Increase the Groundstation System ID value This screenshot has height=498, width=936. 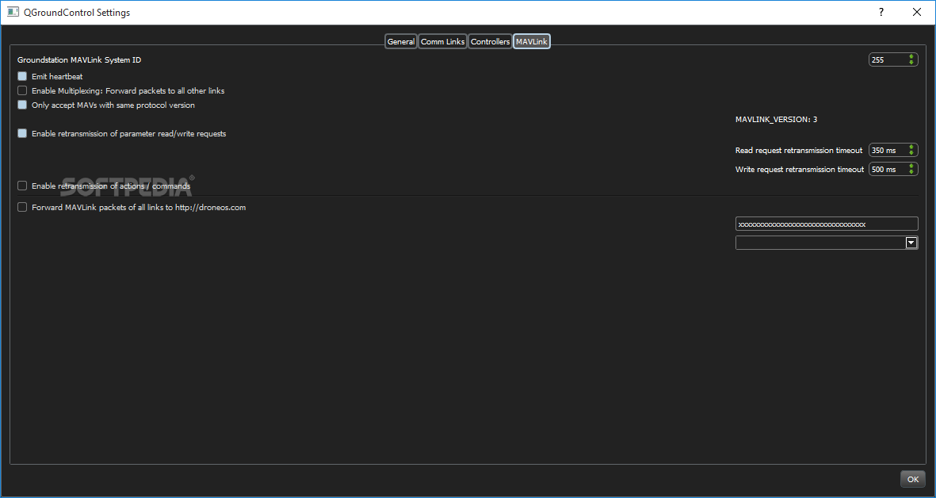911,57
